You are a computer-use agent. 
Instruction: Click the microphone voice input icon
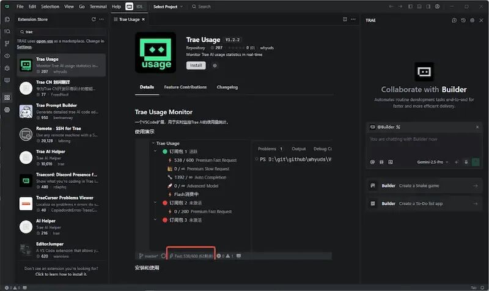coord(466,162)
